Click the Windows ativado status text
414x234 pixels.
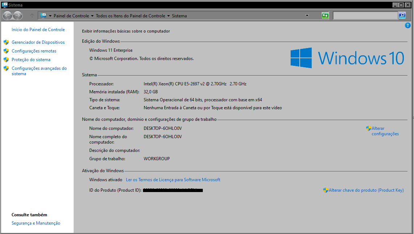(x=106, y=179)
